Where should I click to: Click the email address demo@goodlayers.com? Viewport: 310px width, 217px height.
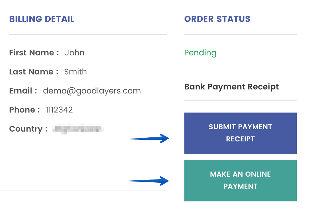(x=92, y=91)
